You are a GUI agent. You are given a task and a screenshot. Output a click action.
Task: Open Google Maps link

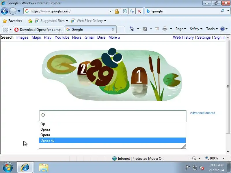point(36,37)
